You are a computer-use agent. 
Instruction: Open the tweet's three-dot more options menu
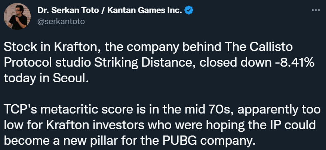316,10
